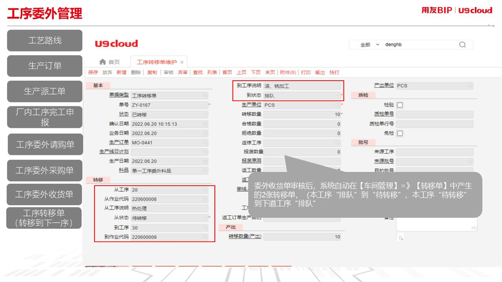Click the search magnifier icon
Screen dimensions: 502x282
(462, 45)
